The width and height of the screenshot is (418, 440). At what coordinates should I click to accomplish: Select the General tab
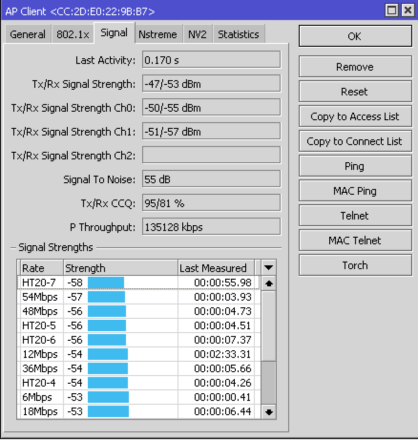point(28,33)
